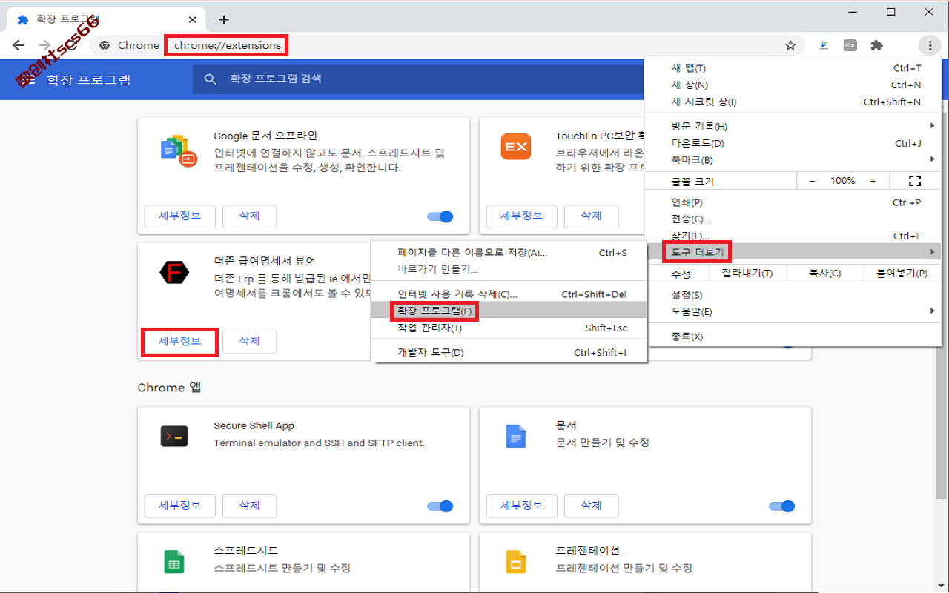
Task: Bookmark page with the star icon
Action: tap(790, 45)
